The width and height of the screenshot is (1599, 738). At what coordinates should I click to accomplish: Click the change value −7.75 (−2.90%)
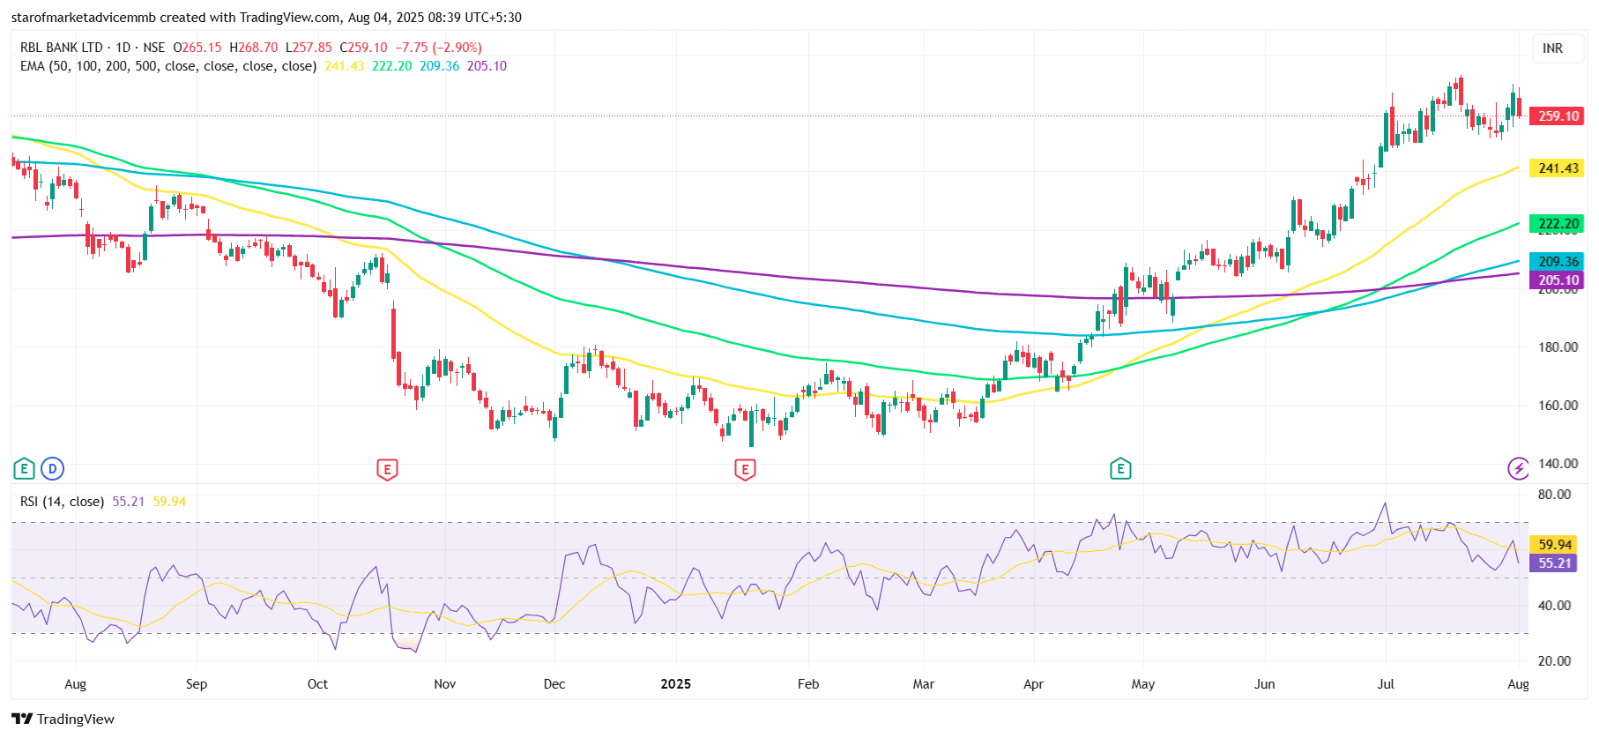point(439,48)
